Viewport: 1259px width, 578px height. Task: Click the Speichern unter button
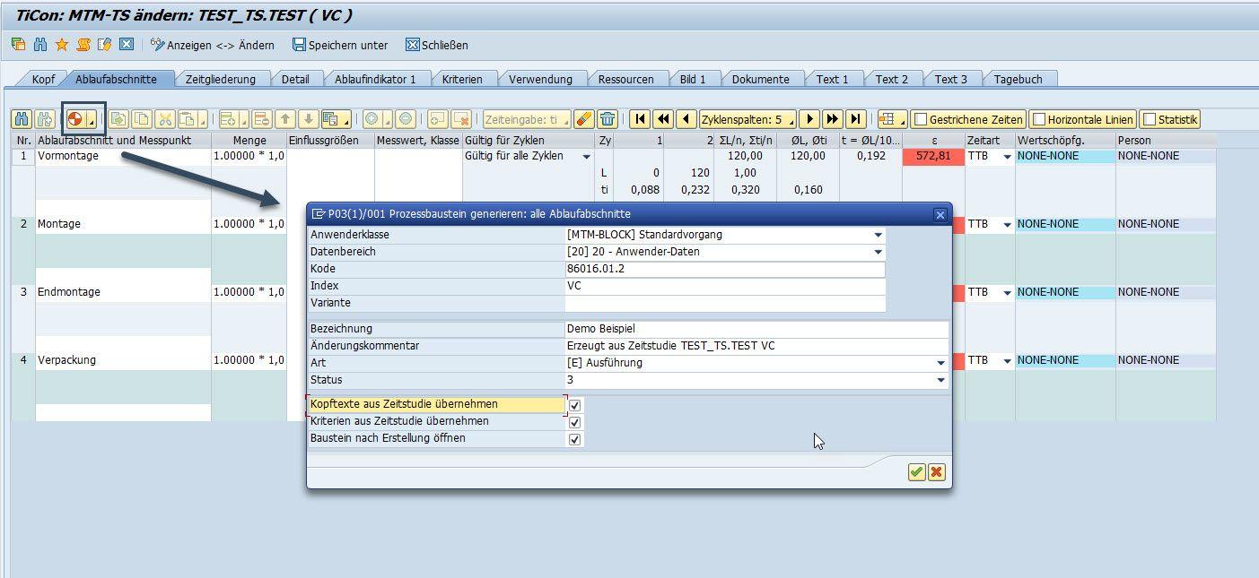340,45
